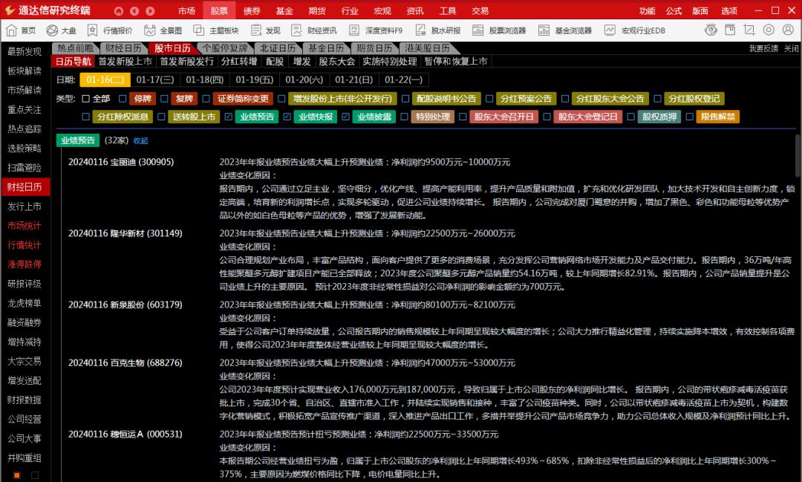Click the green 业绩预告 section label

[78, 140]
